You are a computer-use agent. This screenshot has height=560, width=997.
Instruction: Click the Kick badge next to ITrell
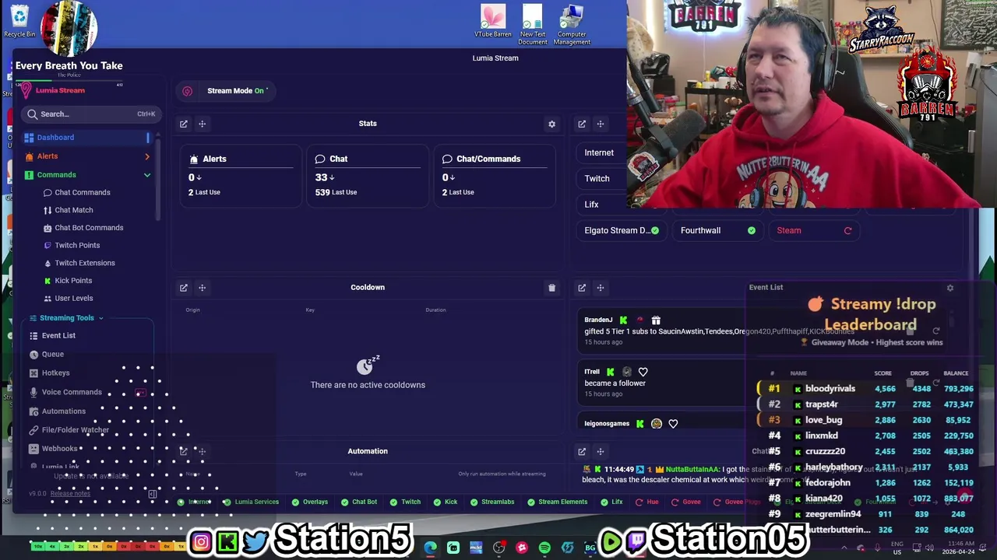[610, 372]
